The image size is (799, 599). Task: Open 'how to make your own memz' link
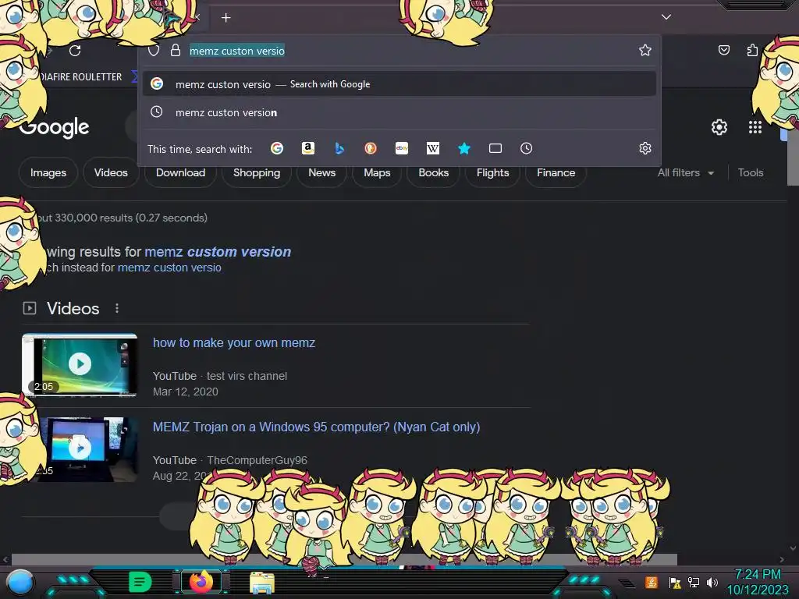click(x=234, y=343)
